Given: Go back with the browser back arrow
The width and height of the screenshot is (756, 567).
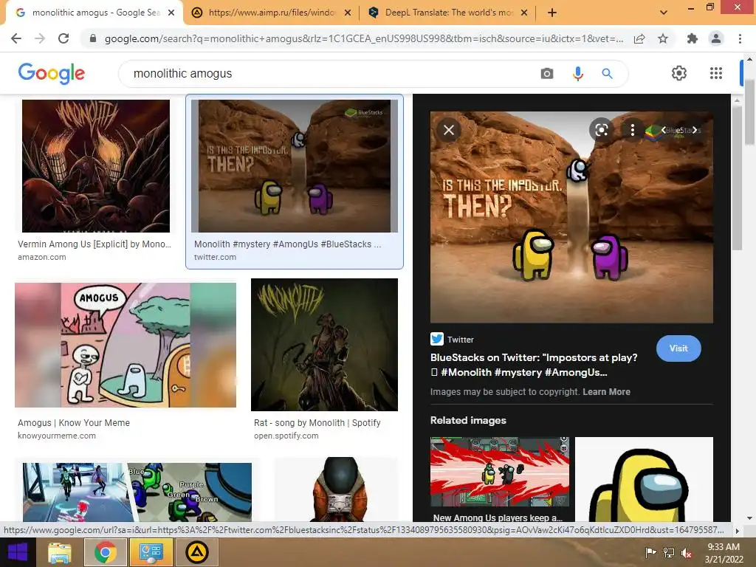Looking at the screenshot, I should click(16, 38).
